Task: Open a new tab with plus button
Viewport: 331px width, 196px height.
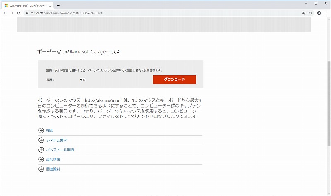Action: tap(58, 6)
